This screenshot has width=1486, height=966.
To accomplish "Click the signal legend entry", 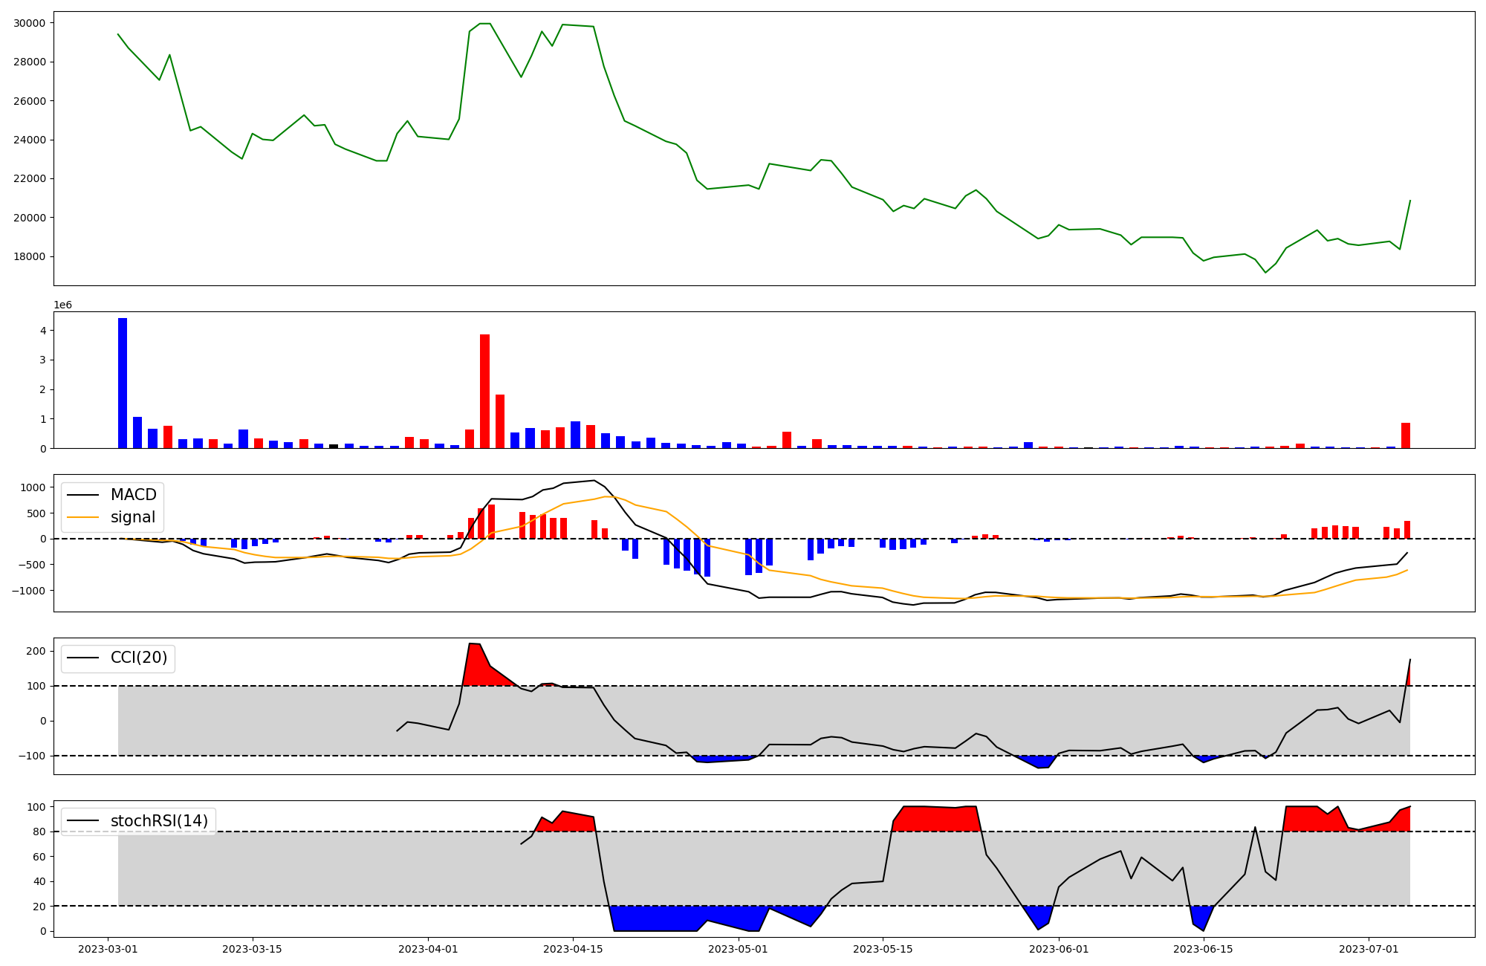I will coord(132,517).
